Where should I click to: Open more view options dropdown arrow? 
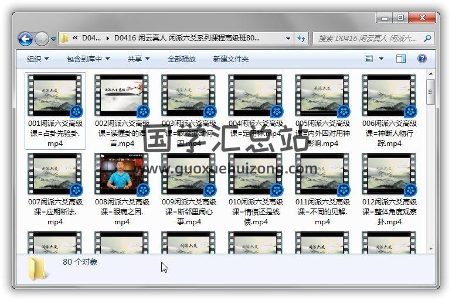(x=382, y=59)
